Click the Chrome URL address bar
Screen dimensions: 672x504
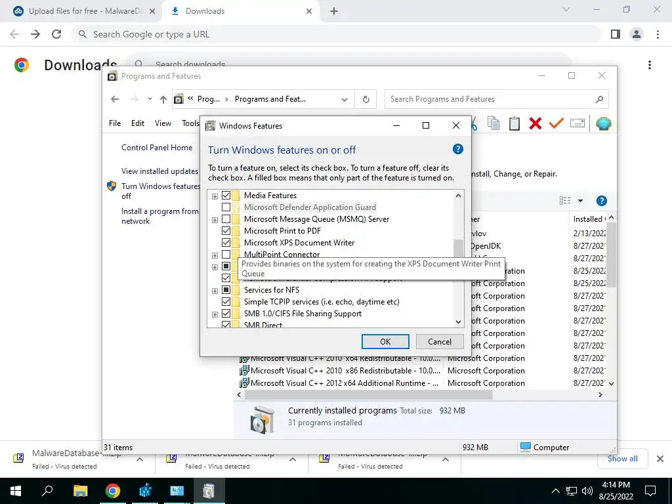[336, 34]
